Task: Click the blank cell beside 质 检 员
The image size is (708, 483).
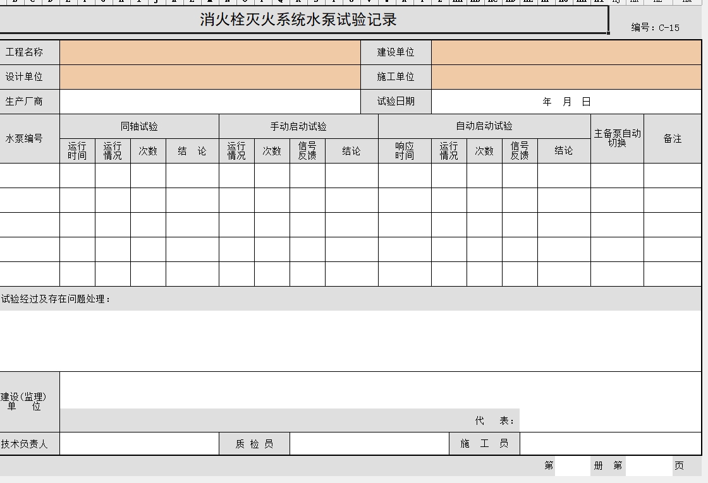Action: 369,444
